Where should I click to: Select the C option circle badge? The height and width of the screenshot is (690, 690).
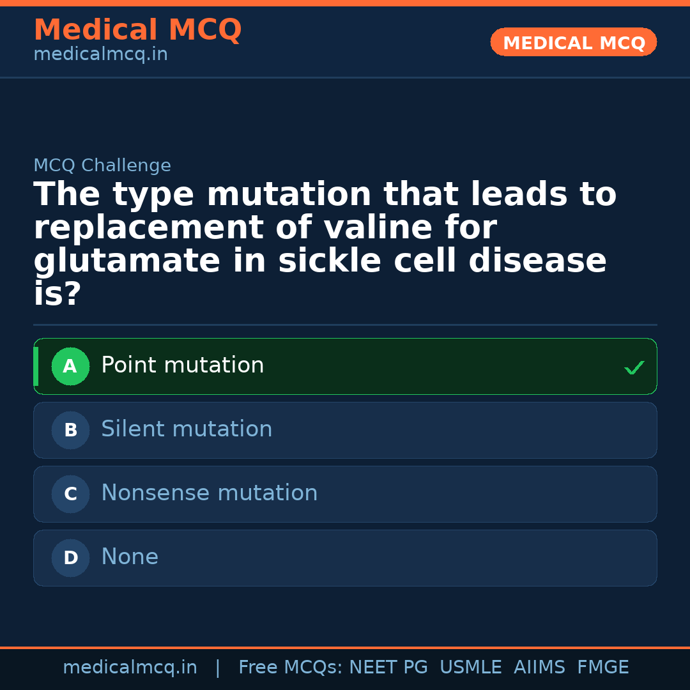click(x=70, y=494)
